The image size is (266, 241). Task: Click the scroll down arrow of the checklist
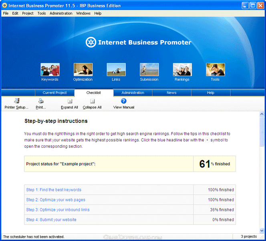262,231
